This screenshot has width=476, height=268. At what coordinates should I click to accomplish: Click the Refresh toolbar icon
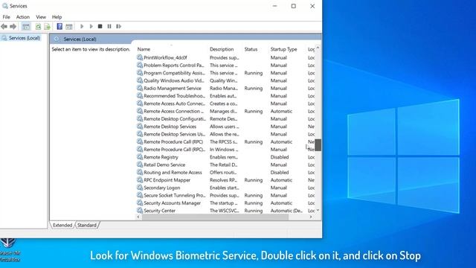(38, 27)
